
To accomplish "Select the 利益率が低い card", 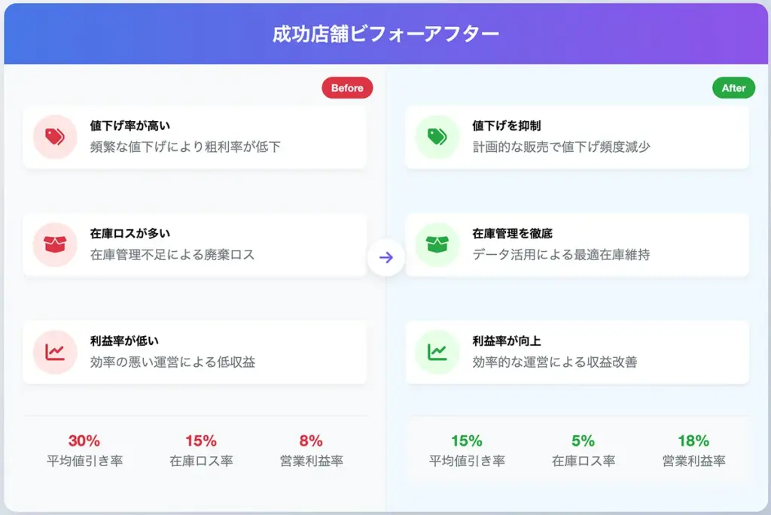I will [x=195, y=352].
